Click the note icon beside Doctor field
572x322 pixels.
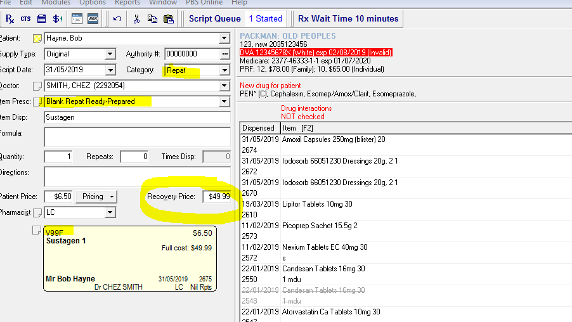click(37, 86)
